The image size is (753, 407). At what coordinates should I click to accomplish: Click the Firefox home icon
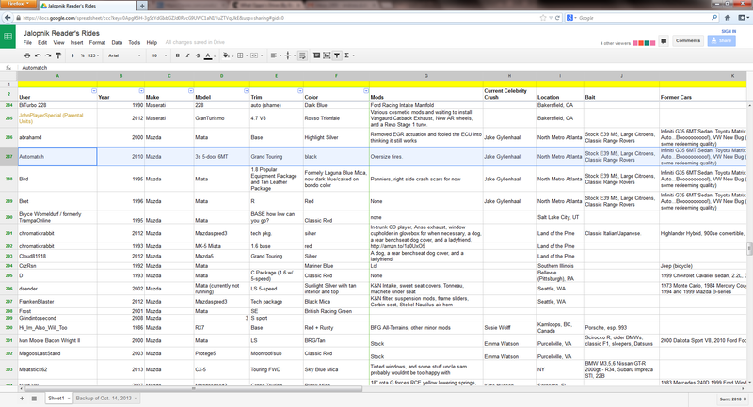coord(728,18)
